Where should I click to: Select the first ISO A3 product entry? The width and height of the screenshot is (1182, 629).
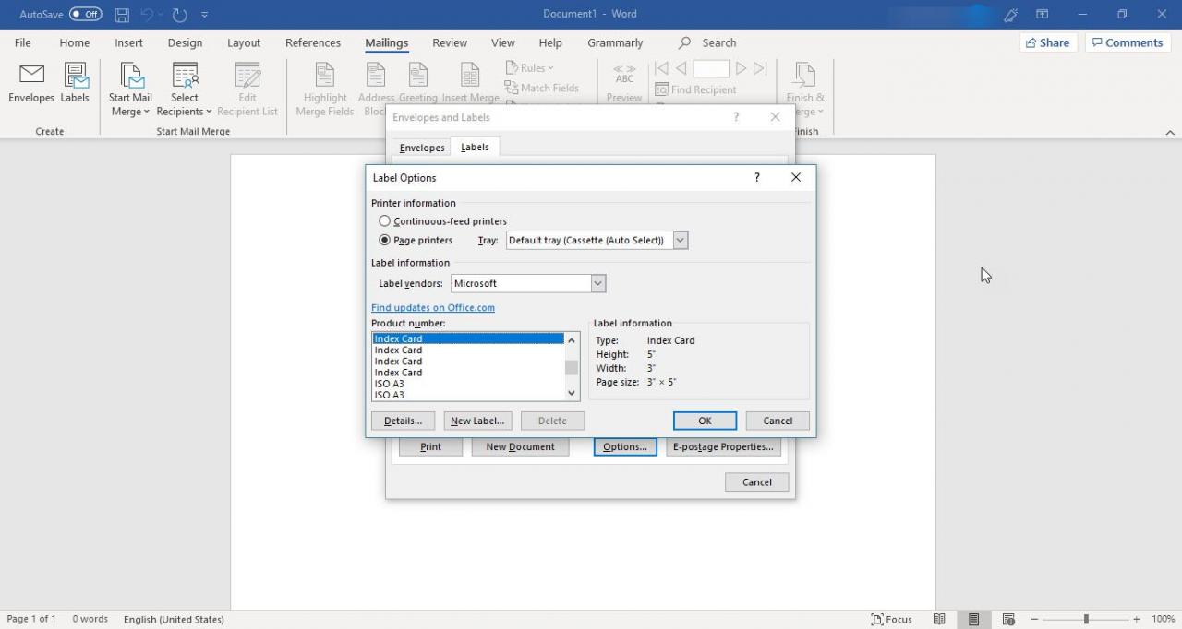tap(467, 384)
